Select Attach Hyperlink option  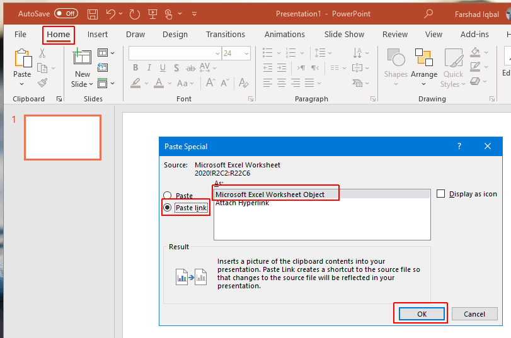coord(322,203)
